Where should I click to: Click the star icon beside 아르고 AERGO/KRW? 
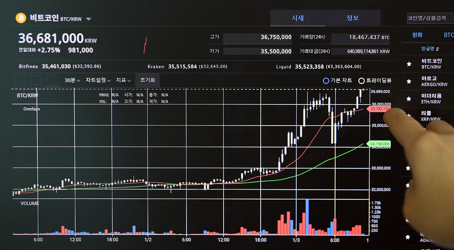pos(409,81)
